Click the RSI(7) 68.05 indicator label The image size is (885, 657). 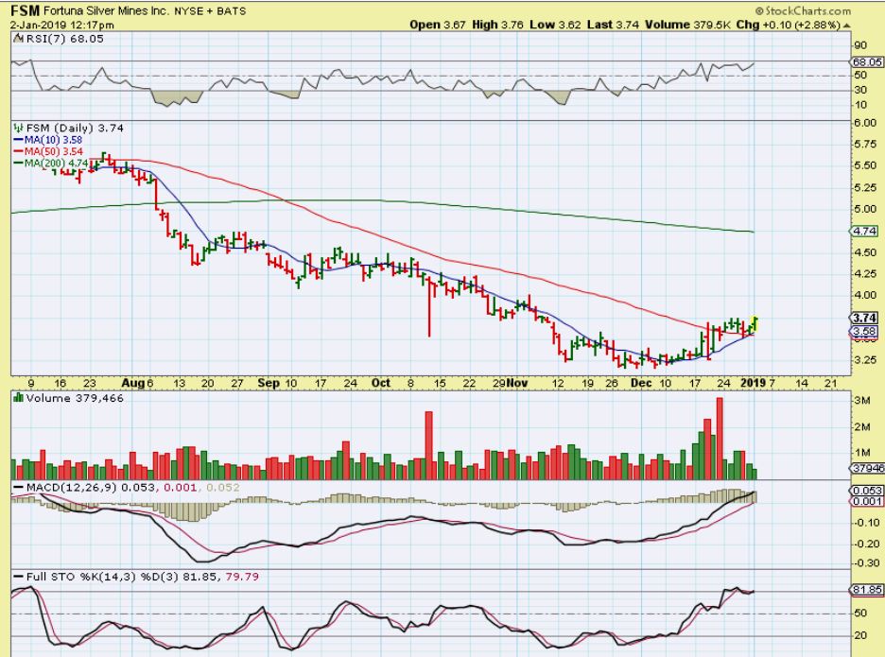click(x=65, y=39)
